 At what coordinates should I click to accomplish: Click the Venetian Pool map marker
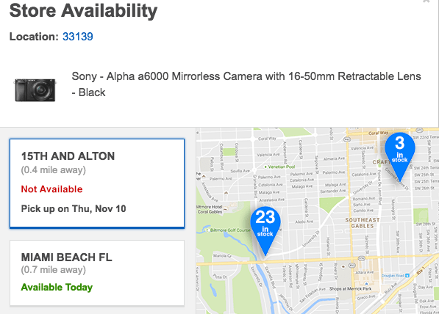coord(265,167)
